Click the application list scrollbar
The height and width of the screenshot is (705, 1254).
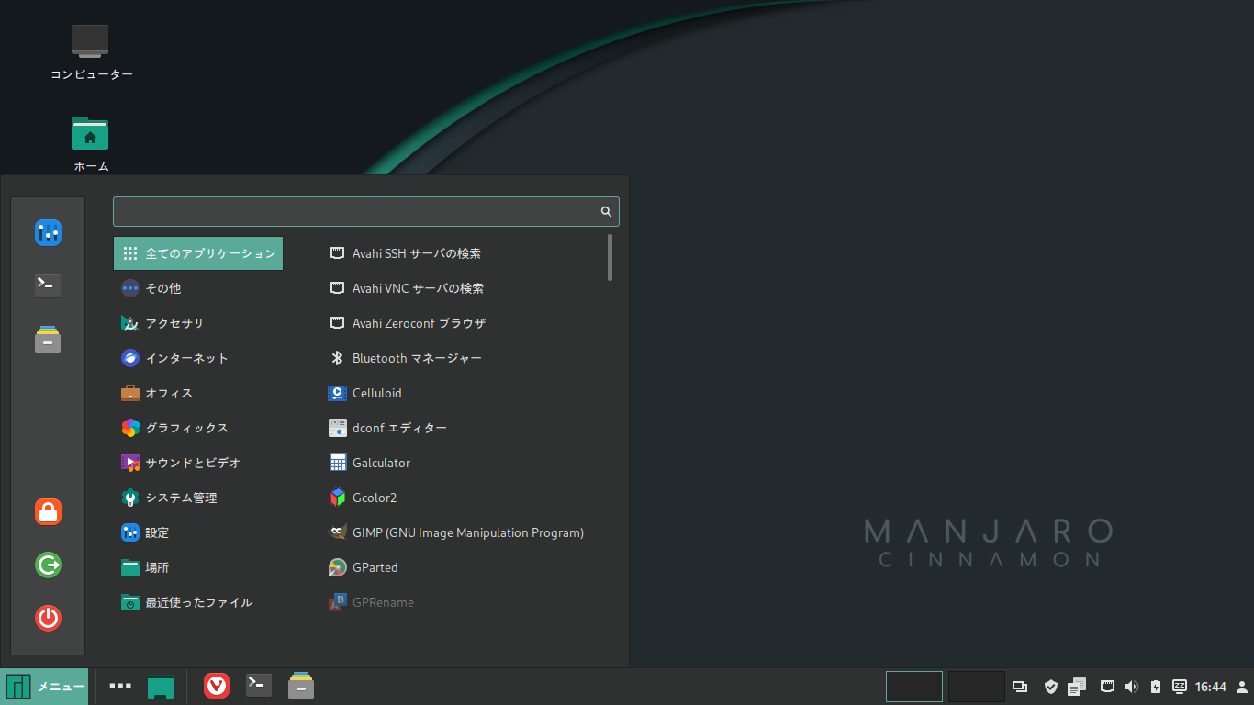click(610, 257)
